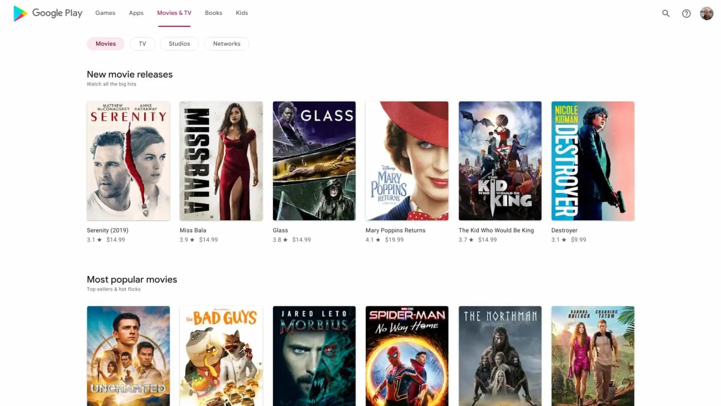The image size is (721, 406).
Task: Open the Spider-Man No Way Home poster
Action: (407, 356)
